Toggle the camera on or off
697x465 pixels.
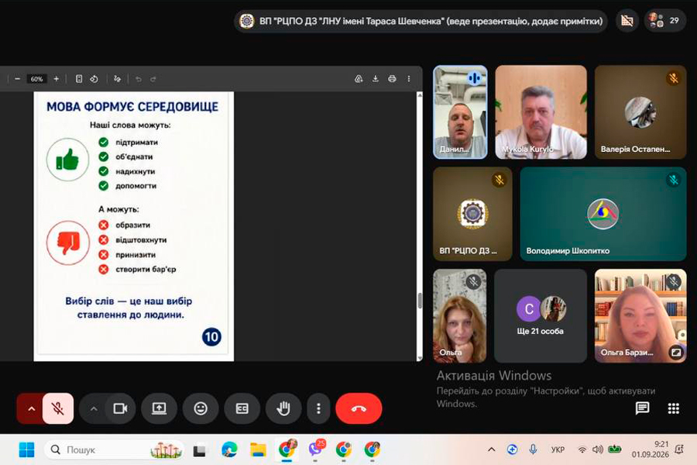[x=120, y=408]
